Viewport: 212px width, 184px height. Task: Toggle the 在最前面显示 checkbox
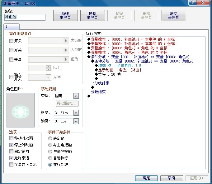11,164
